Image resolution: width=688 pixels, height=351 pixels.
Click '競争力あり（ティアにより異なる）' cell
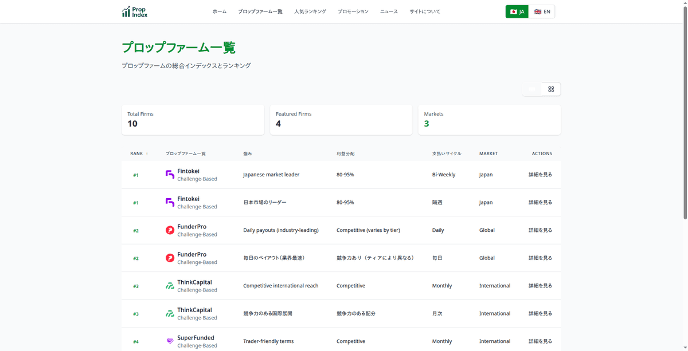pos(375,258)
